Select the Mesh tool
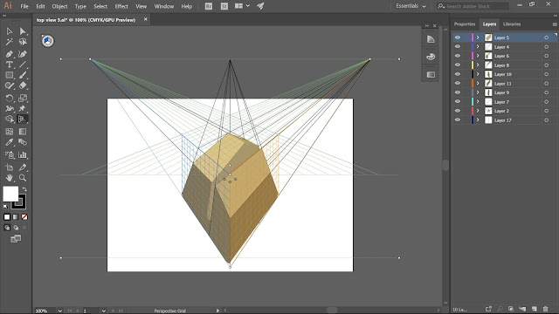This screenshot has width=559, height=314. 10,132
